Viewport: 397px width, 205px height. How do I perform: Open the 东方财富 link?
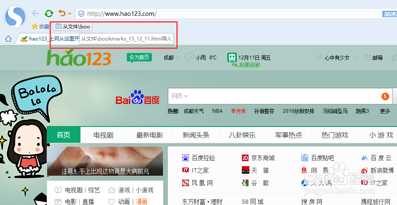coord(193,202)
